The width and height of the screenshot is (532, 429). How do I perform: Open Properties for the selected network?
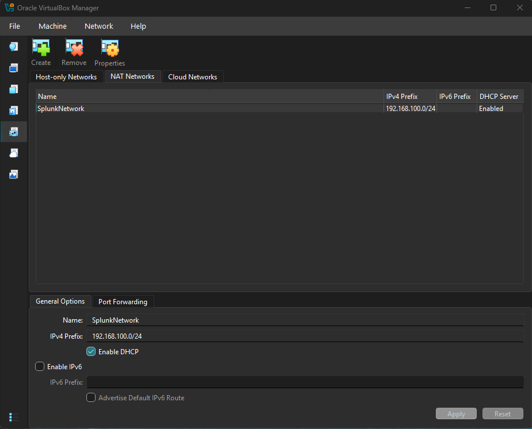click(109, 52)
